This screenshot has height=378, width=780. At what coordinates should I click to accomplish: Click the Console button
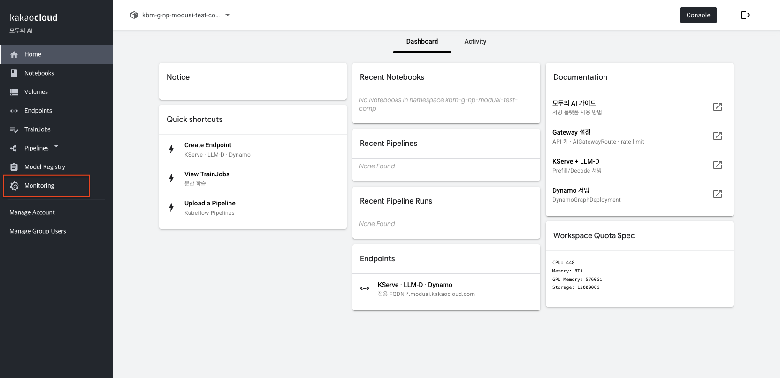click(x=698, y=15)
